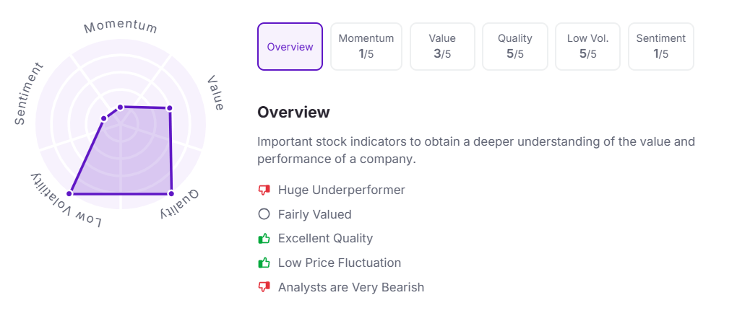Viewport: 737px width, 321px height.
Task: Open the Momentum 1/5 tab
Action: [x=366, y=47]
